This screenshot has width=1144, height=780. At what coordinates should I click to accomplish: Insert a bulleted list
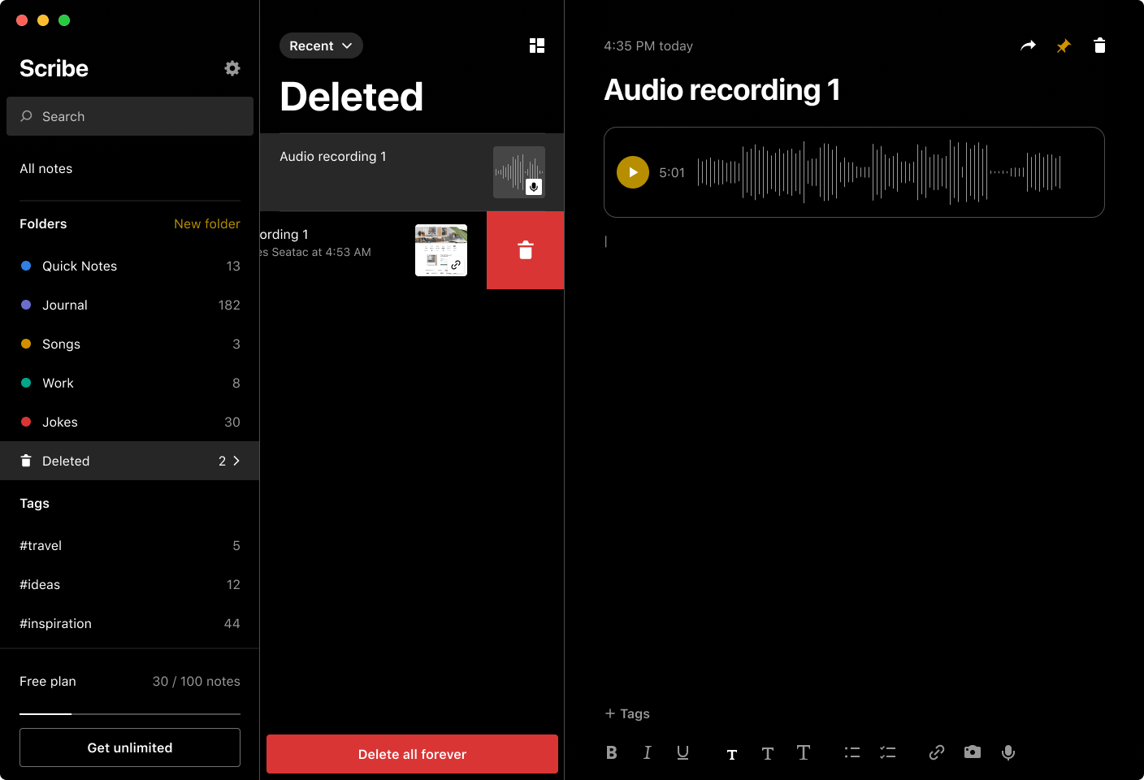852,752
